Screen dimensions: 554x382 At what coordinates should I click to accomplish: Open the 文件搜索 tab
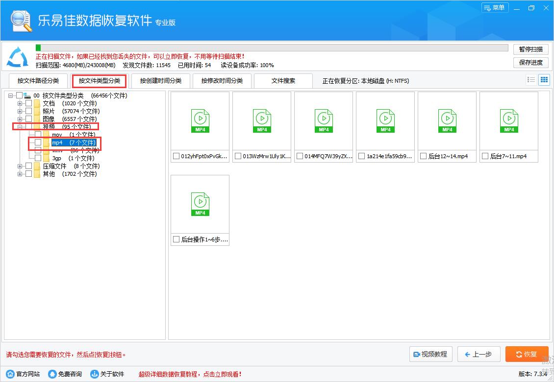[283, 81]
